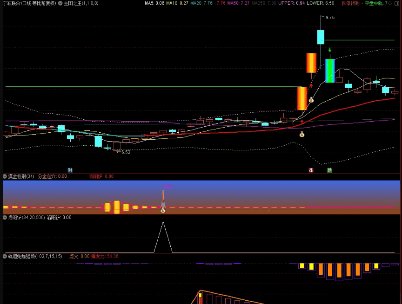Click the MA5: 8.06 value
The width and height of the screenshot is (402, 304).
154,3
